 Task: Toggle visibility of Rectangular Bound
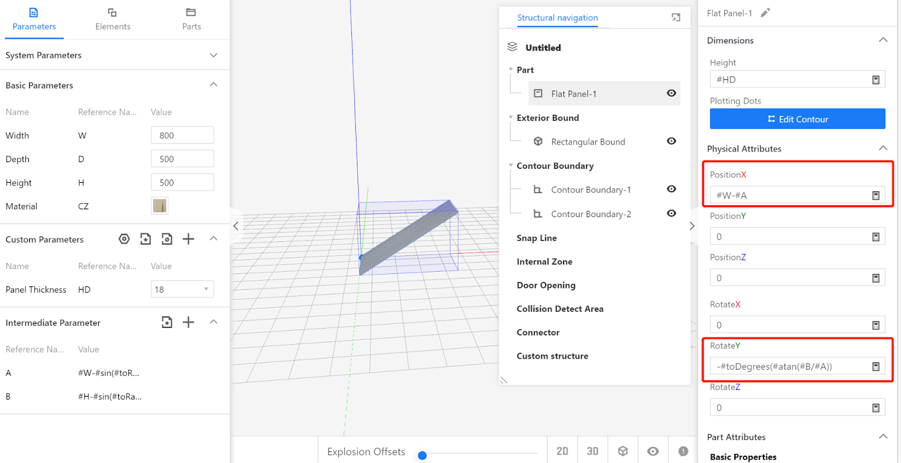[x=671, y=141]
